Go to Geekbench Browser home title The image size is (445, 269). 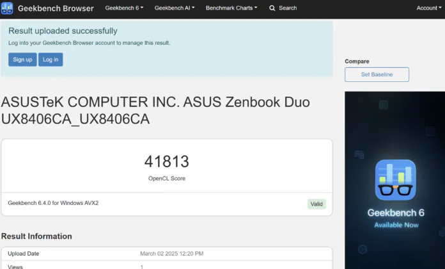pos(56,8)
